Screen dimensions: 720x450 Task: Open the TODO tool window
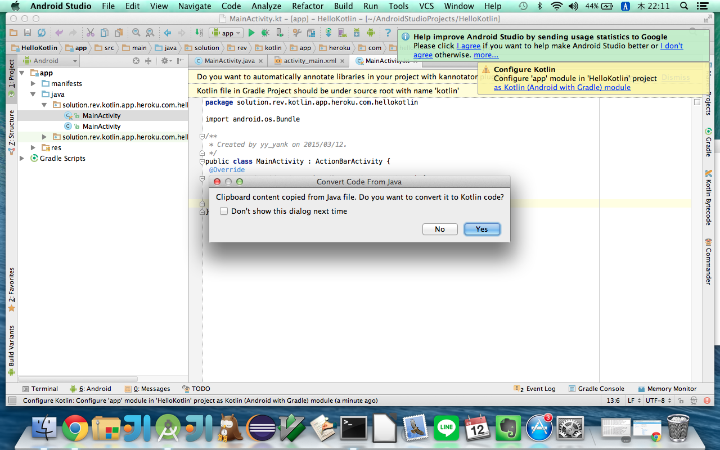pyautogui.click(x=196, y=389)
